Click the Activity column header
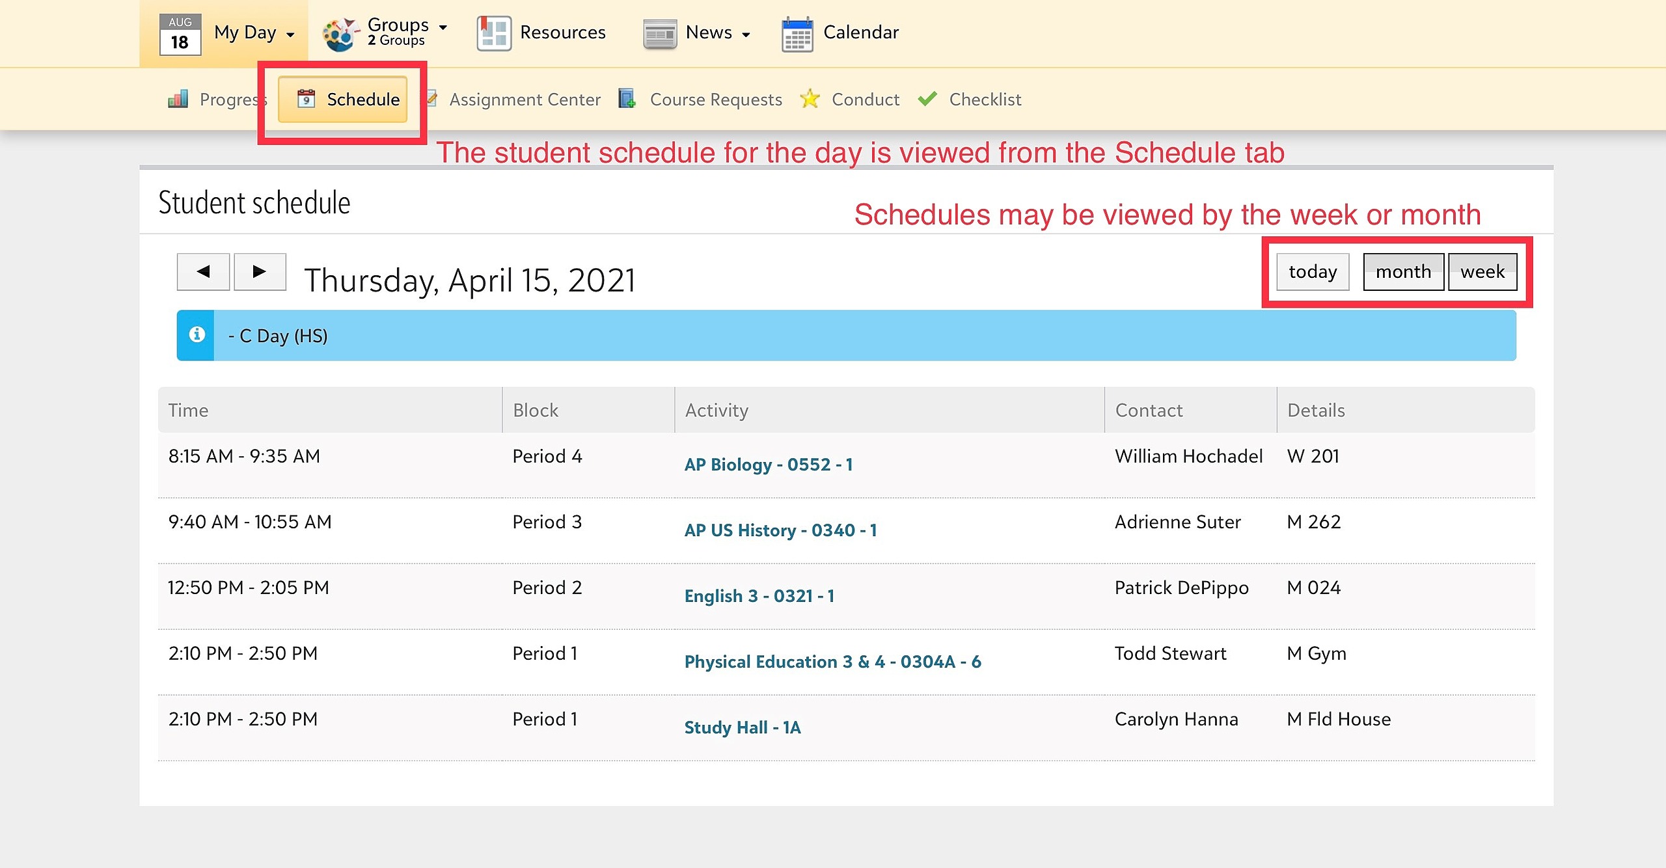Screen dimensions: 1666x868 click(890, 410)
